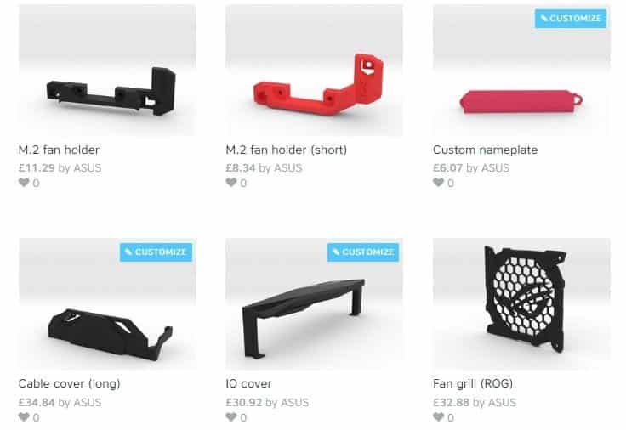Open the M.2 fan holder (short) title
The height and width of the screenshot is (430, 626).
point(287,150)
